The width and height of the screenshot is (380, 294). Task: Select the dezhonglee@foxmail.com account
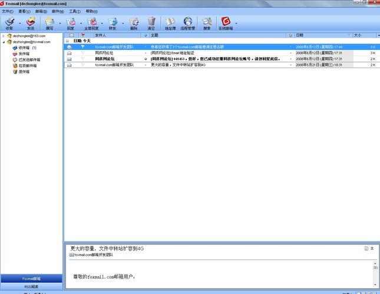[x=31, y=42]
